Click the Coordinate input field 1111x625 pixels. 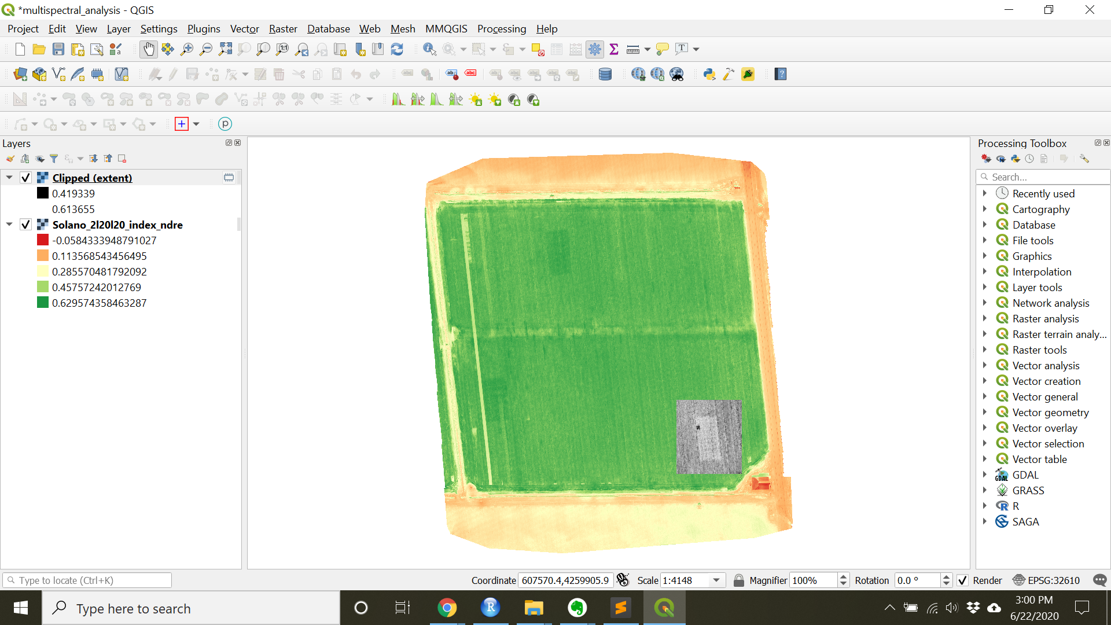pos(565,580)
